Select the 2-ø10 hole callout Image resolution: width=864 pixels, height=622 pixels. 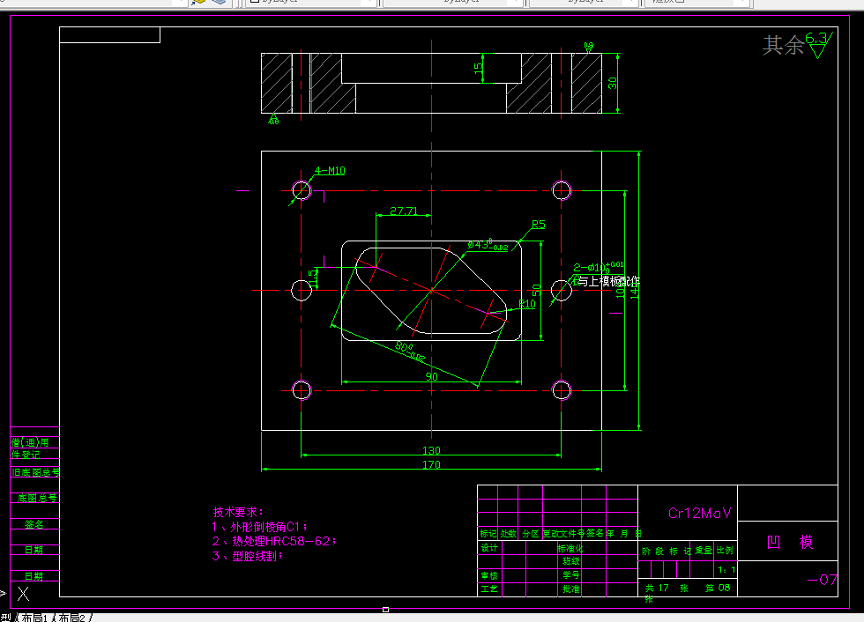click(599, 267)
